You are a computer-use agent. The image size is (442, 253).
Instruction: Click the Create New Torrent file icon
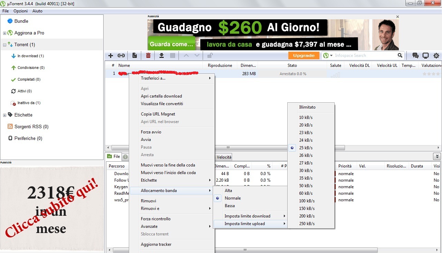coord(135,55)
